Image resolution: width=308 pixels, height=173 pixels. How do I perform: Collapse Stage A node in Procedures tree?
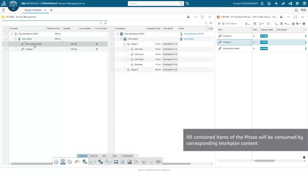[x=124, y=44]
